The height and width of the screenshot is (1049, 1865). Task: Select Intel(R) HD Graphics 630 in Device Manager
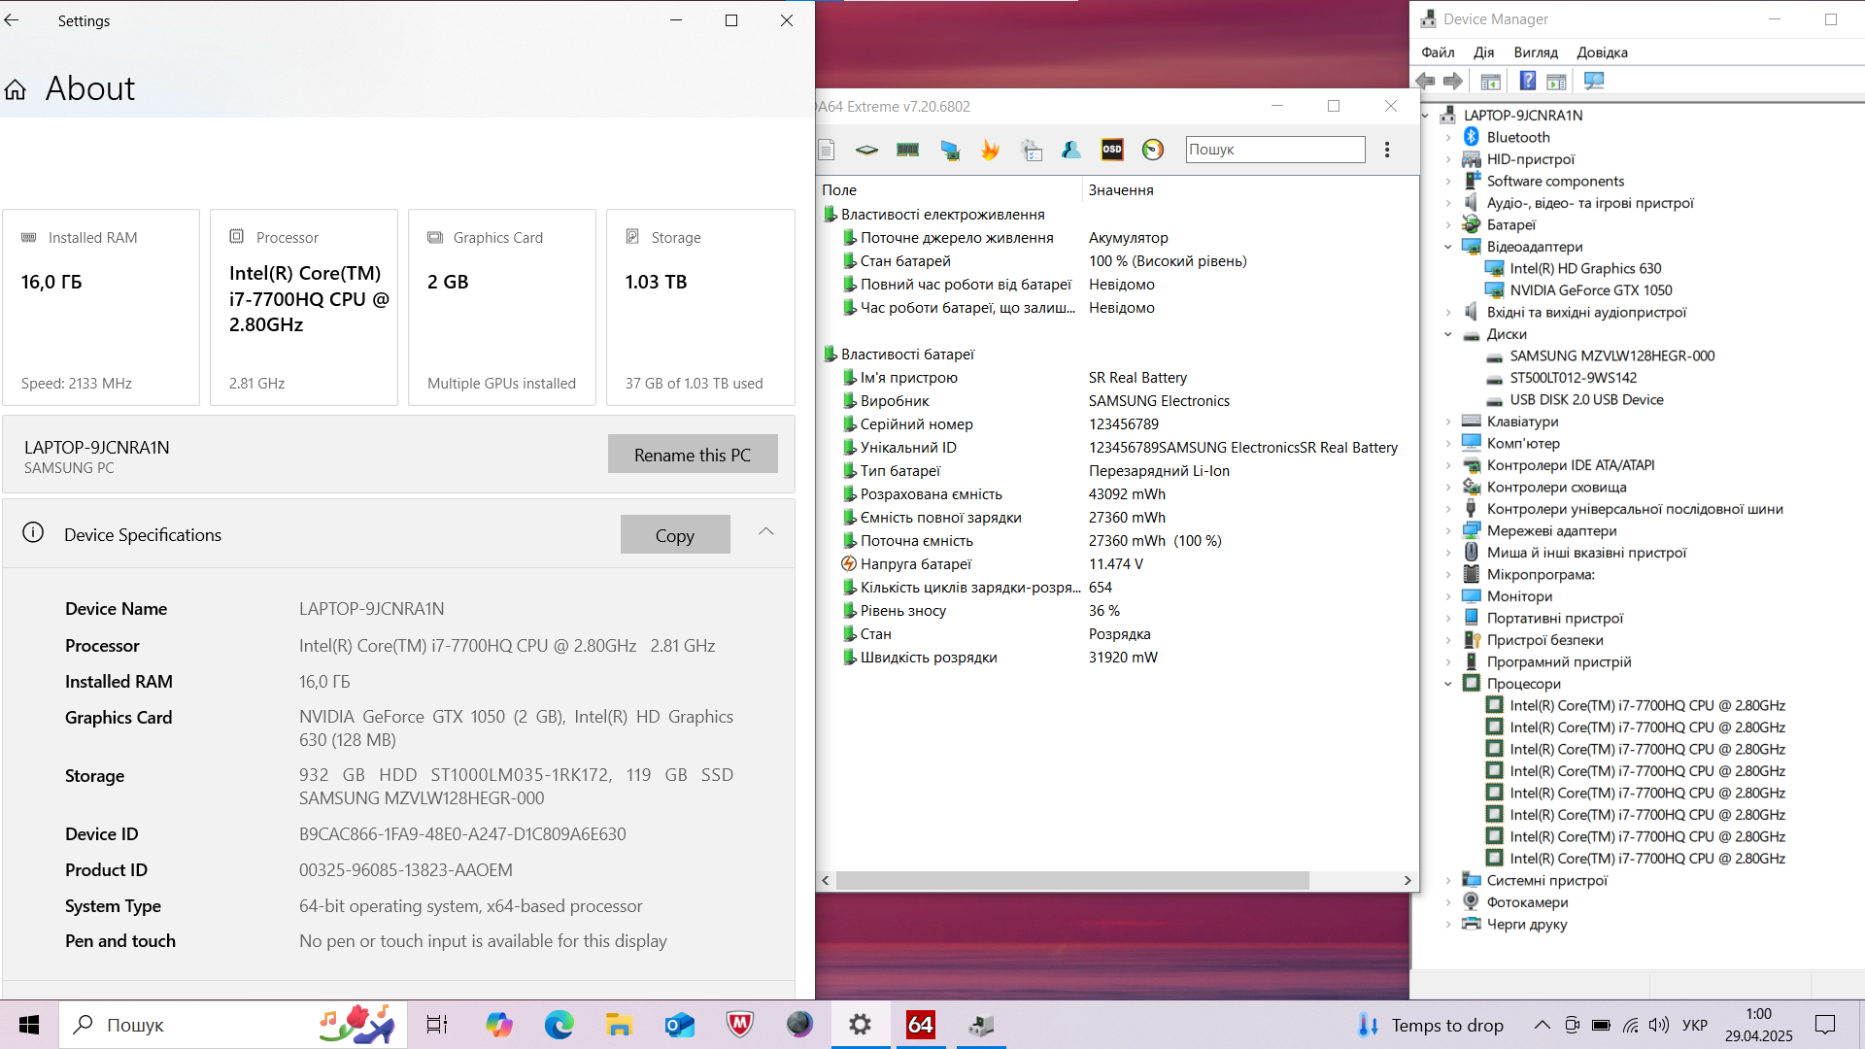(1585, 268)
